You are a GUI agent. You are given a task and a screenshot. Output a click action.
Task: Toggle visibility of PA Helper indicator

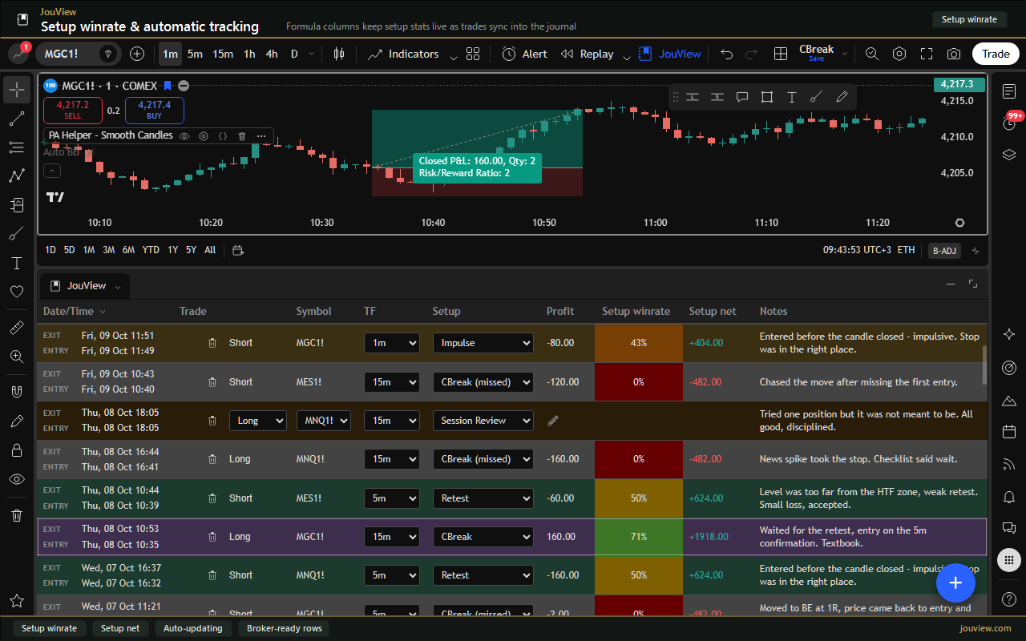click(184, 136)
